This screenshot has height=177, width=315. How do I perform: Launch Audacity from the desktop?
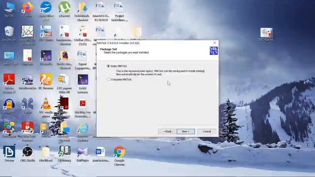click(x=9, y=106)
